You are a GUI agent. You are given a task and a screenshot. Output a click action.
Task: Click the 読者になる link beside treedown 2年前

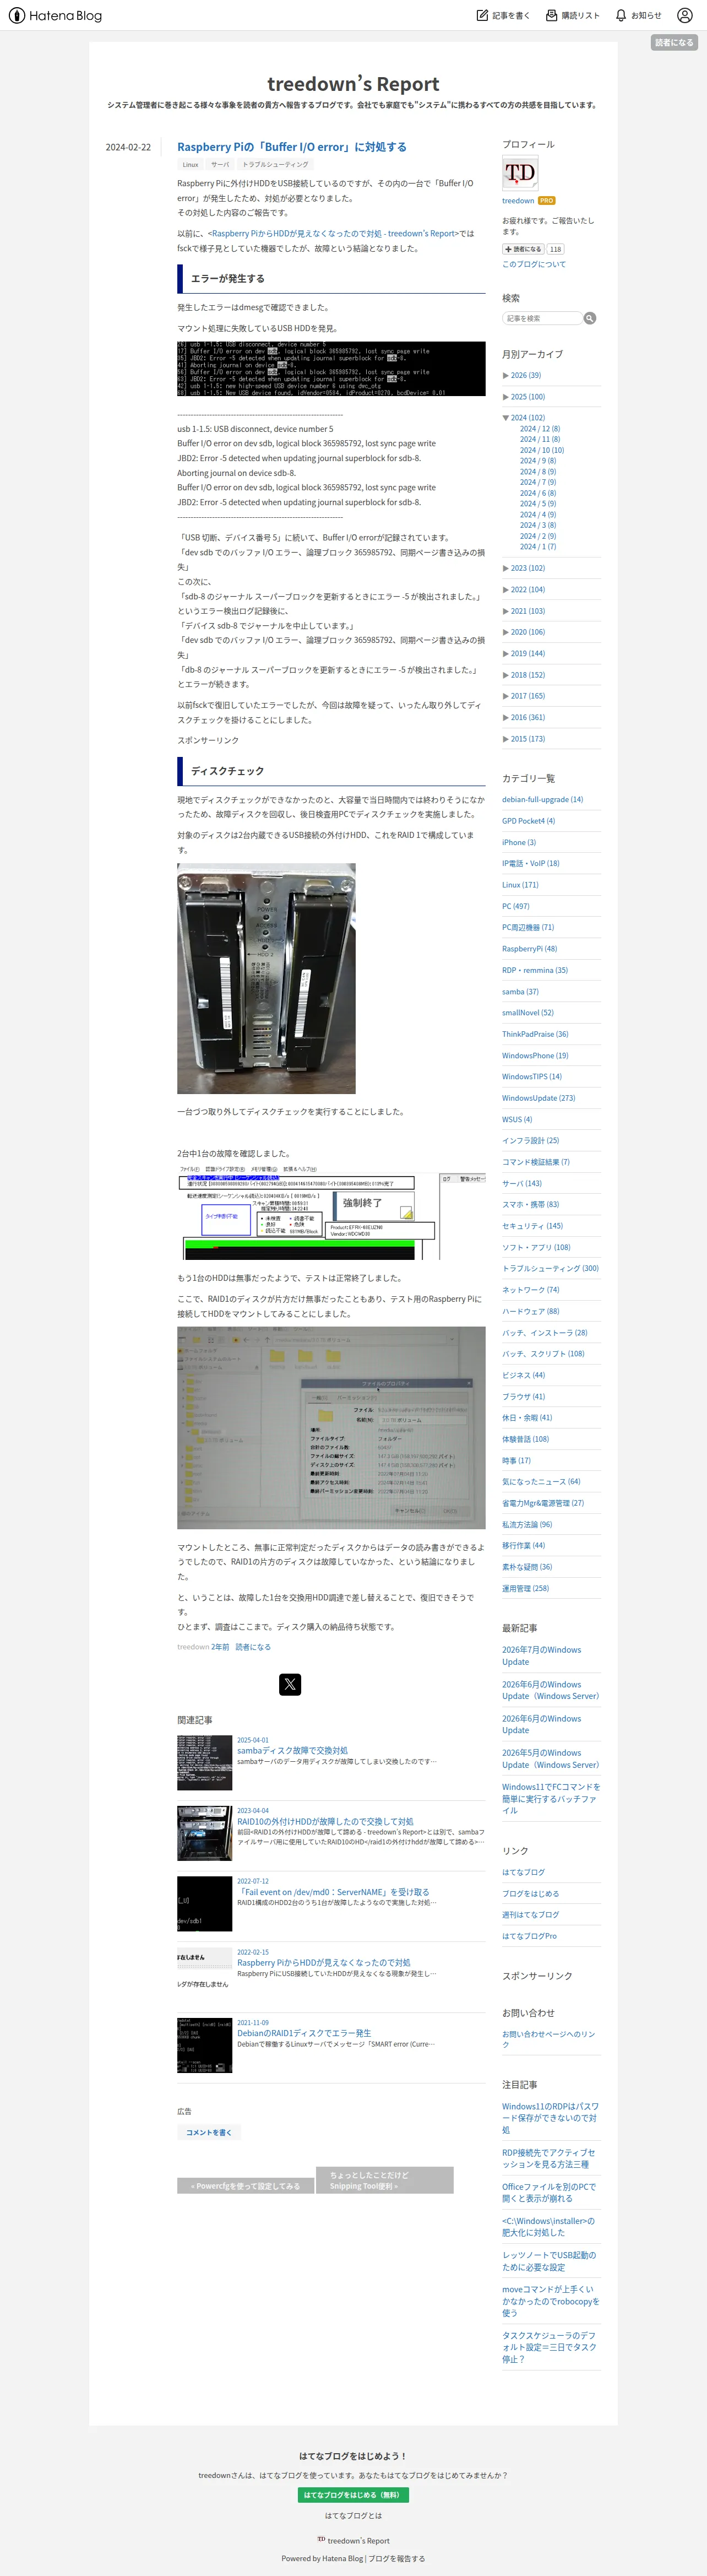click(x=253, y=1647)
